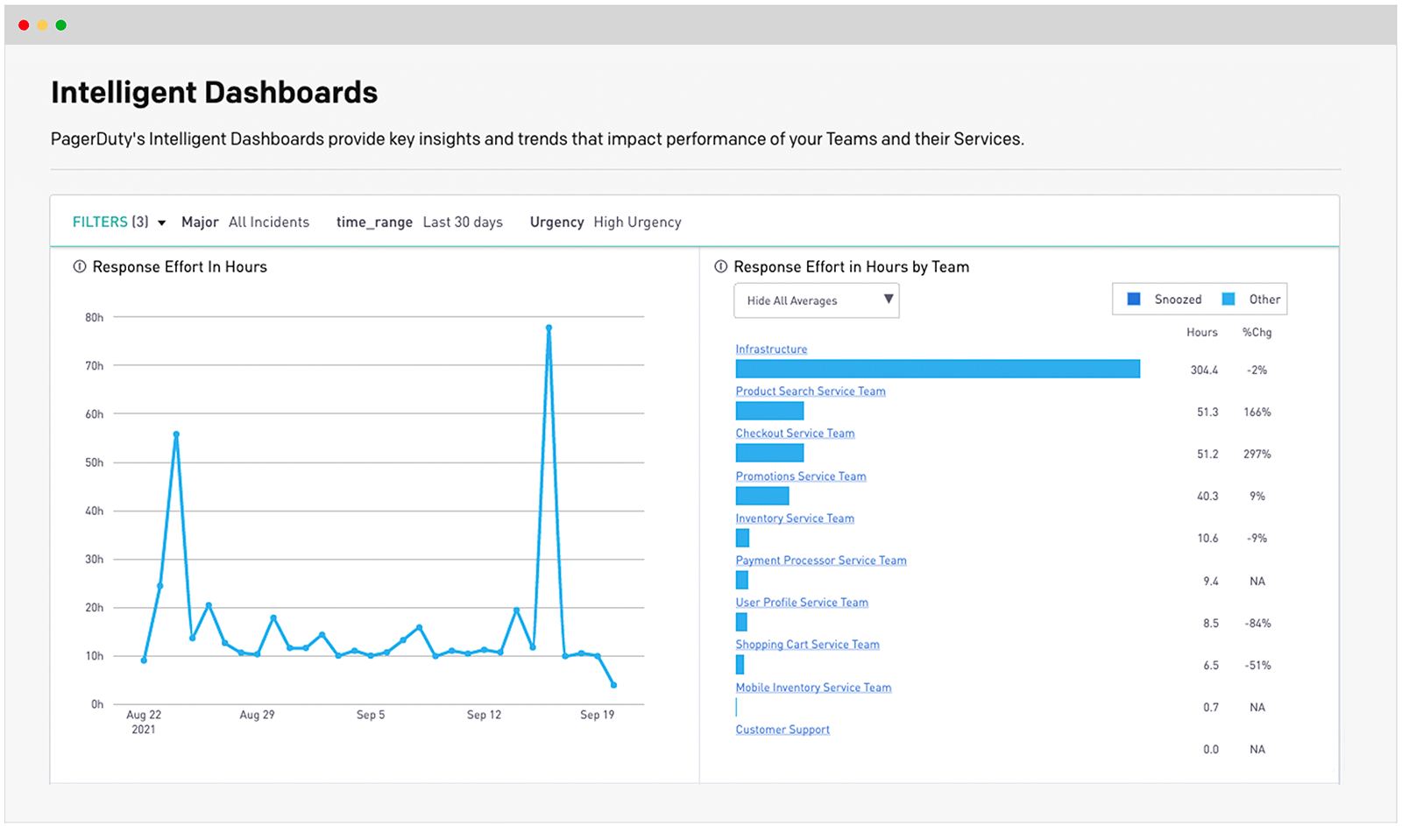Click the Infrastructure hours bar

pyautogui.click(x=938, y=369)
